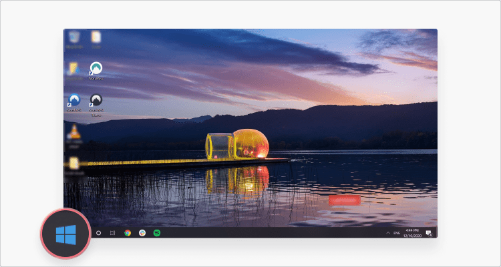This screenshot has width=501, height=267.
Task: Open the Windows Start menu
Action: (x=66, y=235)
